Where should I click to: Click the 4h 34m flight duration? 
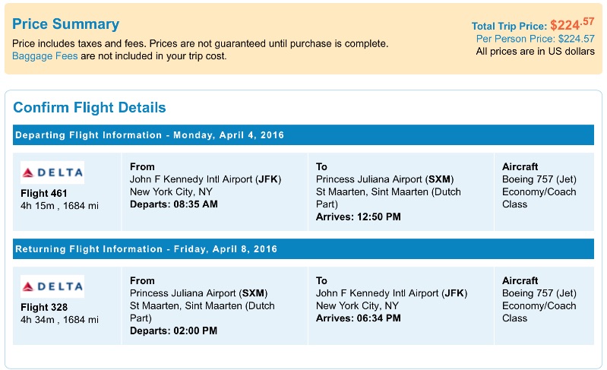point(36,319)
